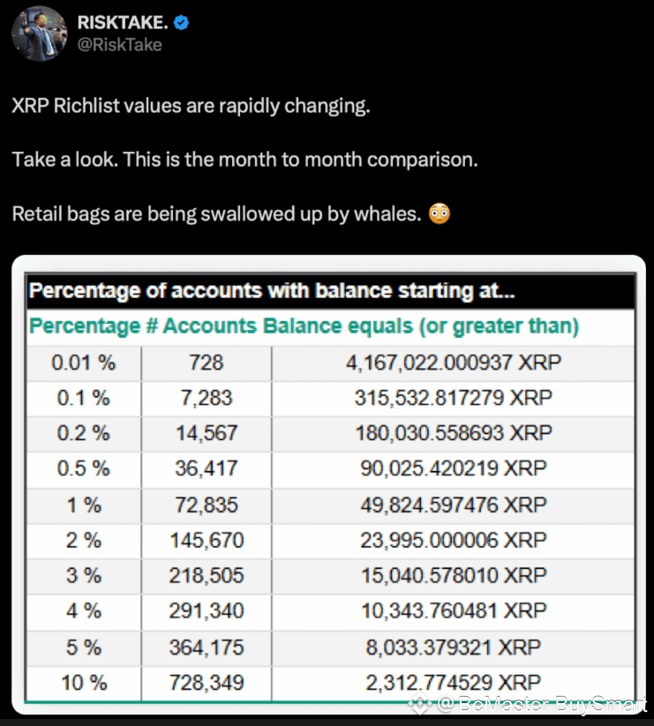
Task: Select the 218,505 accounts cell
Action: point(207,576)
